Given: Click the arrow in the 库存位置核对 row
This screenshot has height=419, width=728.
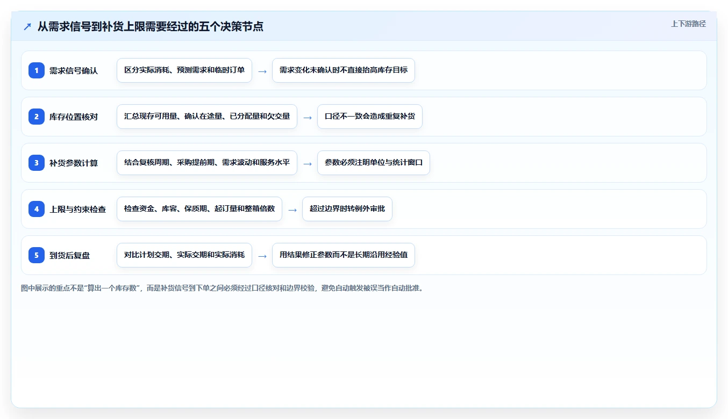Looking at the screenshot, I should tap(308, 117).
